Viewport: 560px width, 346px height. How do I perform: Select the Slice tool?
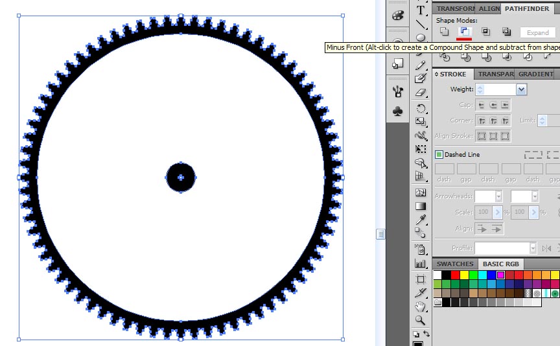pyautogui.click(x=421, y=293)
